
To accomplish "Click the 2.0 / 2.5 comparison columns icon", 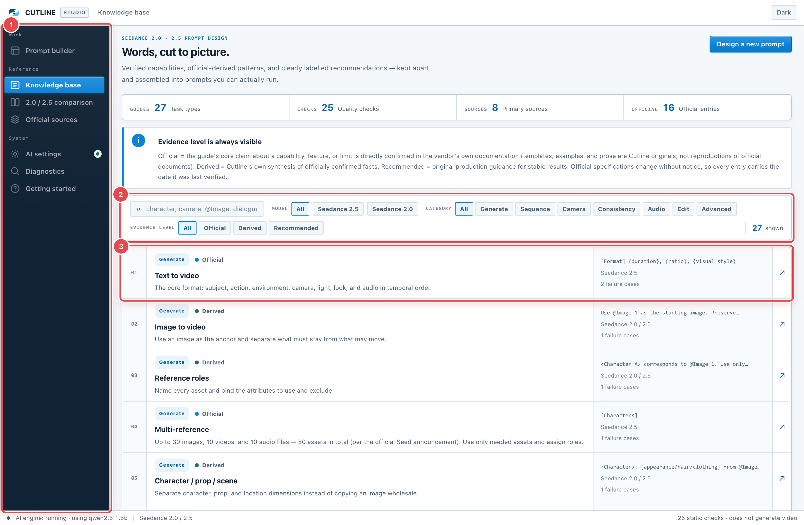I will pos(15,102).
